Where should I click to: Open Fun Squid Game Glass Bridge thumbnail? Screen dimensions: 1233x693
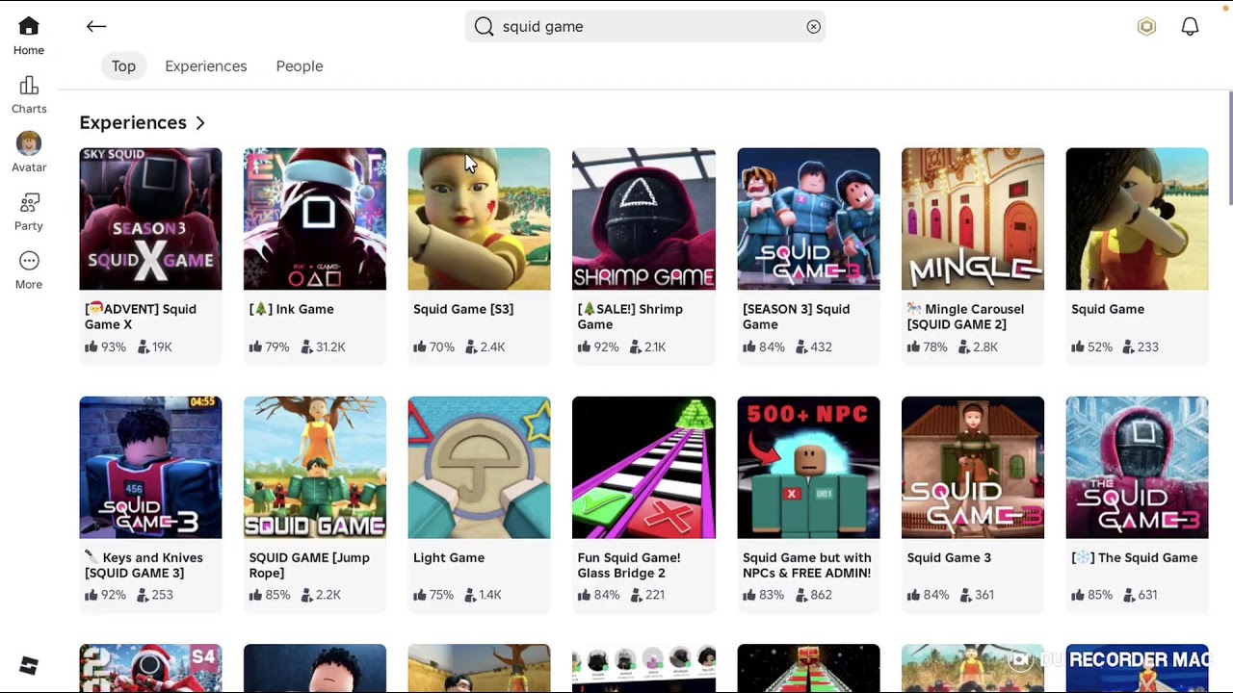pos(643,467)
